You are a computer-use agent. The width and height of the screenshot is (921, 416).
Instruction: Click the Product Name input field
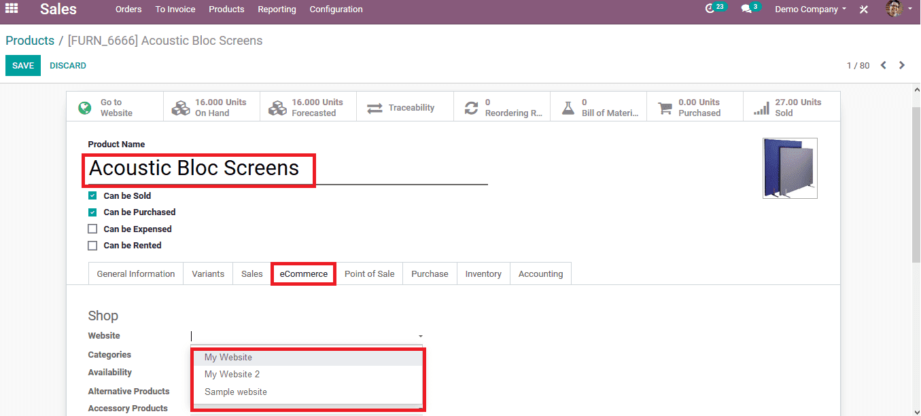(288, 168)
